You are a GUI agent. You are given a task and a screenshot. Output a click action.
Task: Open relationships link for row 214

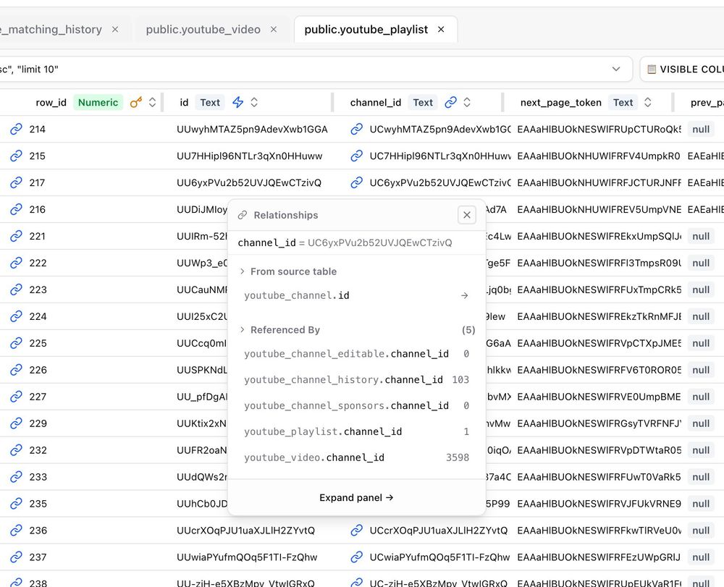pyautogui.click(x=16, y=130)
